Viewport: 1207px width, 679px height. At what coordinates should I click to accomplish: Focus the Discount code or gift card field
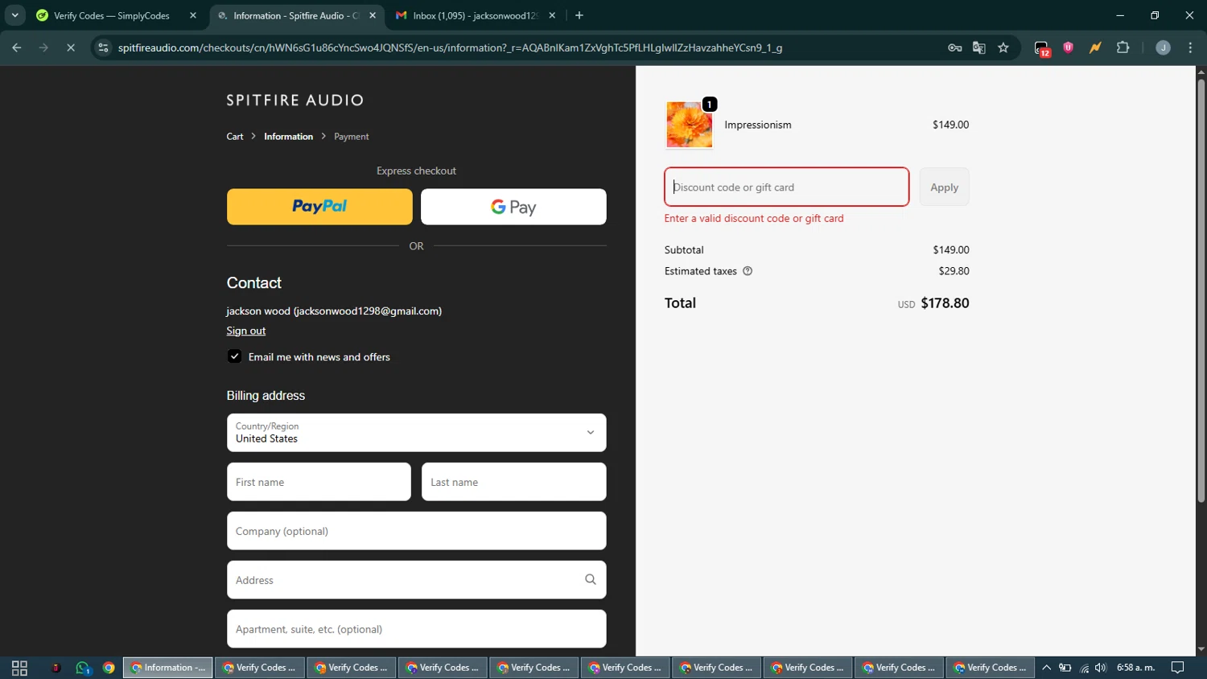(786, 187)
